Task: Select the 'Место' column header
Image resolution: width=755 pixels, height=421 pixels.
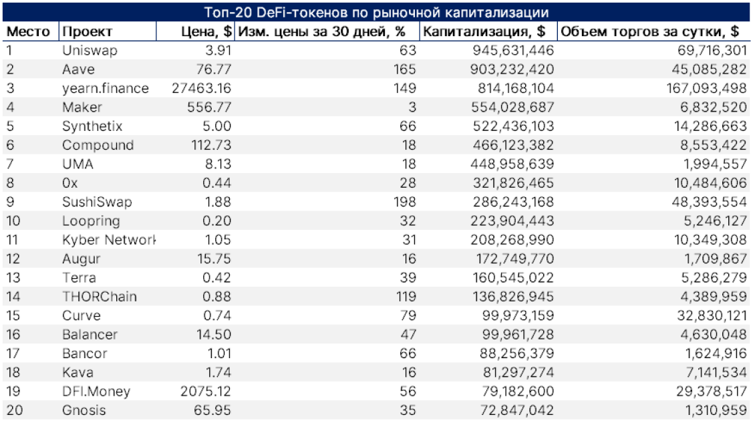Action: point(29,32)
